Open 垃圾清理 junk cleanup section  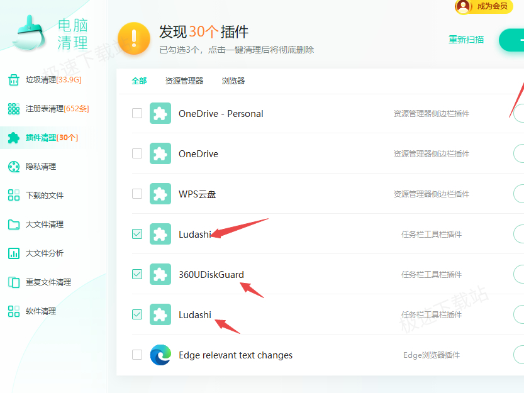pyautogui.click(x=45, y=80)
